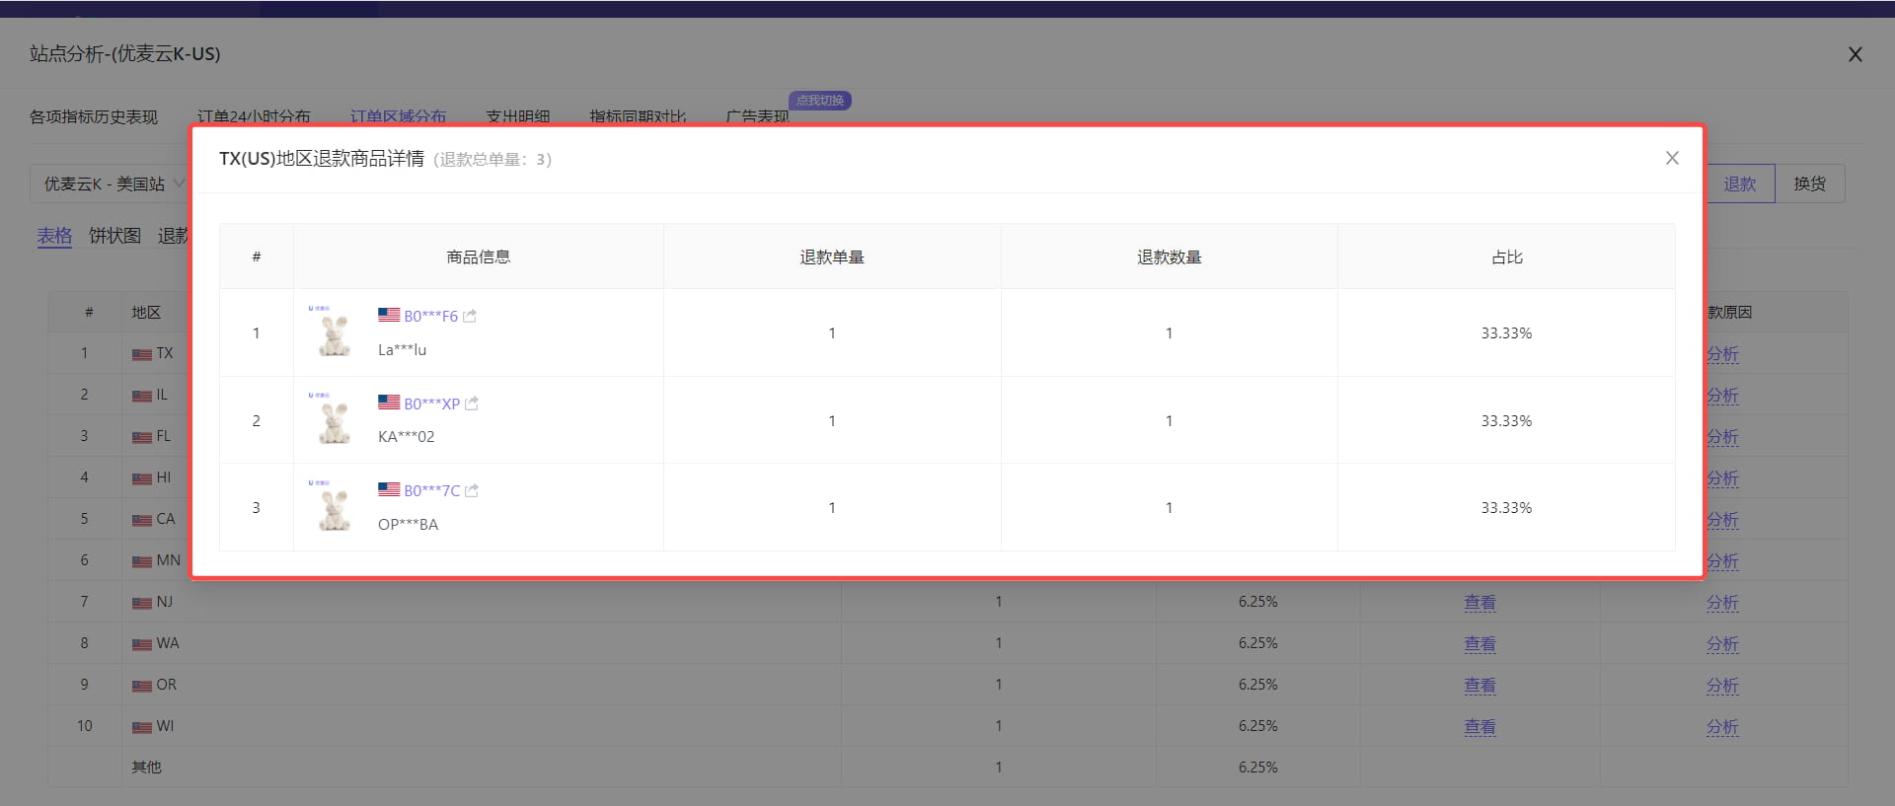Screen dimensions: 1895x806
Task: Close the TX(US) refund details dialog
Action: coord(1672,158)
